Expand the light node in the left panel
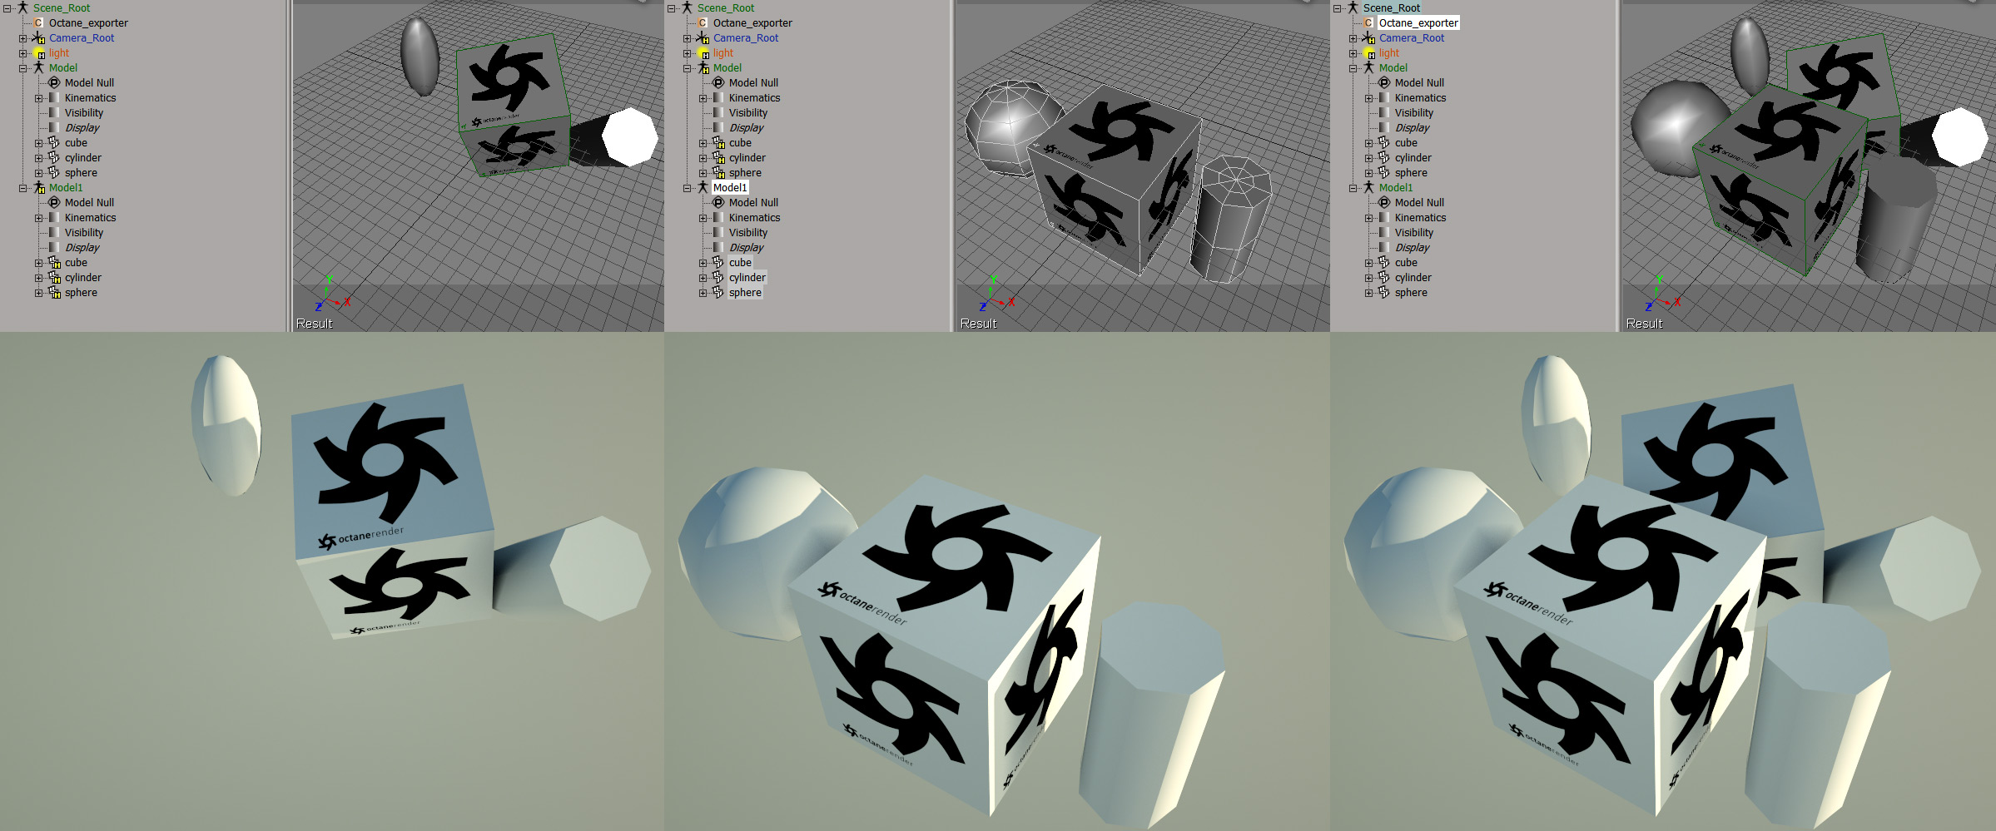Image resolution: width=1996 pixels, height=831 pixels. (x=23, y=53)
